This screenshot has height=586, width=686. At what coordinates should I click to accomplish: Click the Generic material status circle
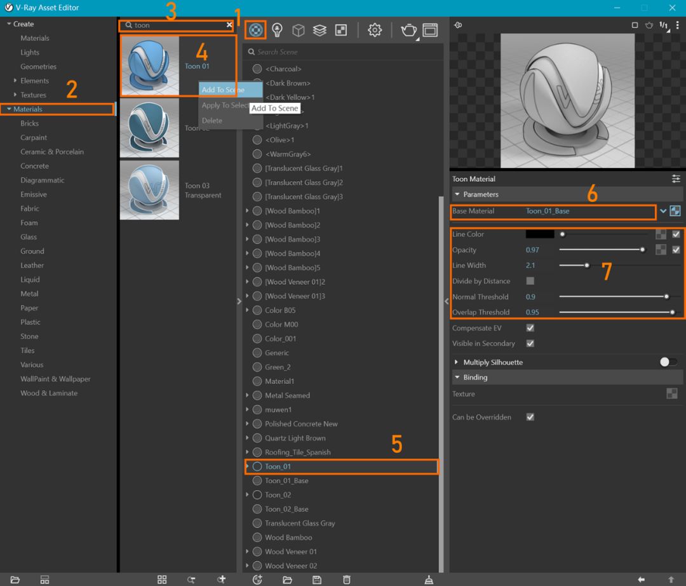pos(257,353)
